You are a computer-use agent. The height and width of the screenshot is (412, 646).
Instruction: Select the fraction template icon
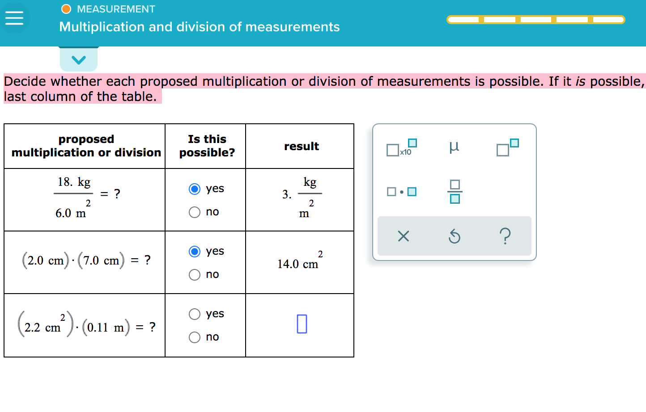(x=455, y=191)
